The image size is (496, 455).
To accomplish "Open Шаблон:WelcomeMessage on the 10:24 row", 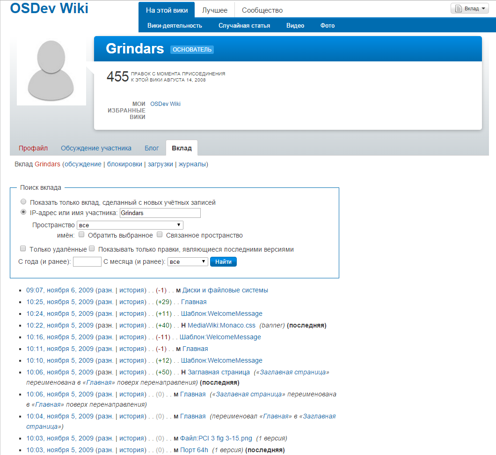I will [x=222, y=313].
